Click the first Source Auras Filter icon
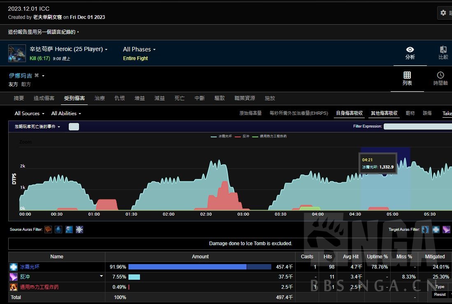This screenshot has height=304, width=452. point(48,230)
